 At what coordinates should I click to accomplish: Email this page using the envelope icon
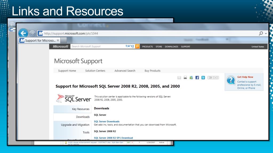click(x=179, y=78)
